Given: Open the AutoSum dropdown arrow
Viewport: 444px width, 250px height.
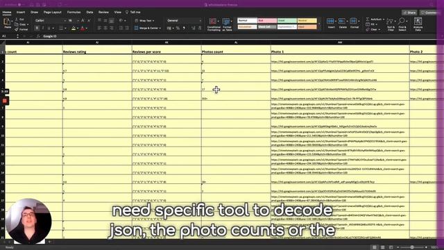Looking at the screenshot, I should pos(384,19).
